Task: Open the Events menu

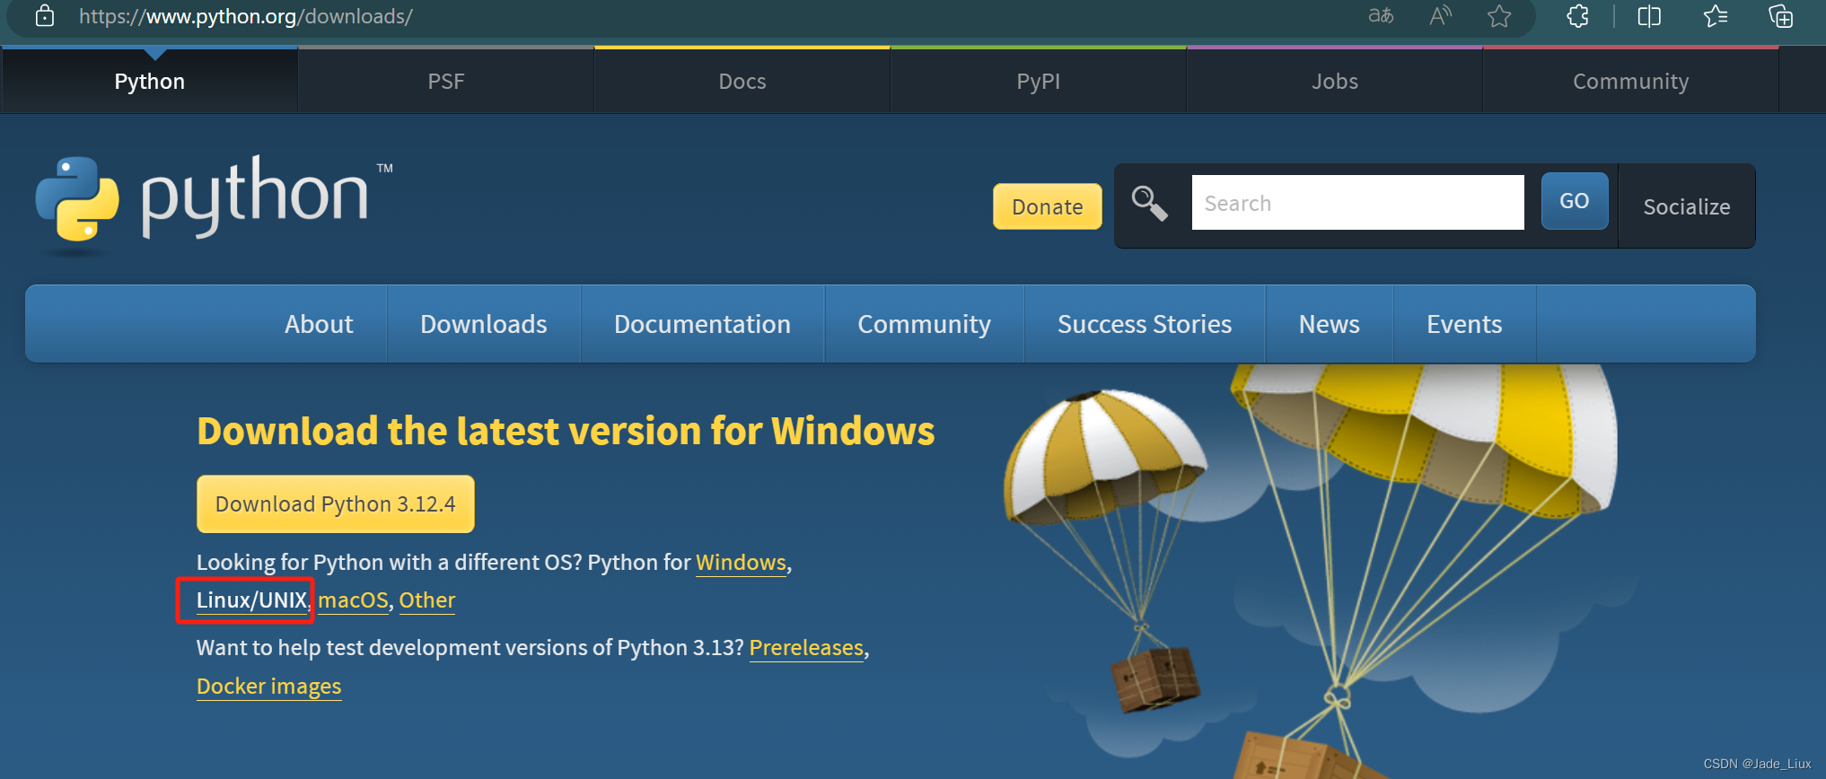Action: point(1464,324)
